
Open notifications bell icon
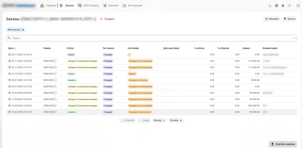tap(283, 6)
